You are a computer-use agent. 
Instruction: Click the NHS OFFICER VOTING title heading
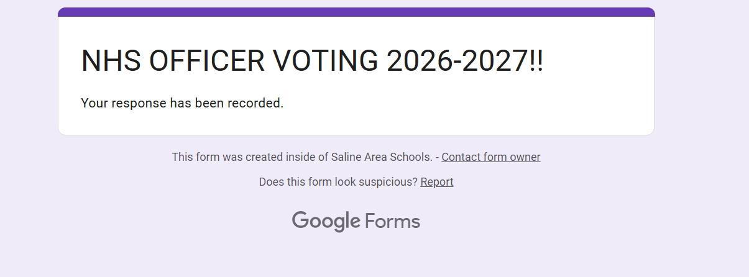312,61
